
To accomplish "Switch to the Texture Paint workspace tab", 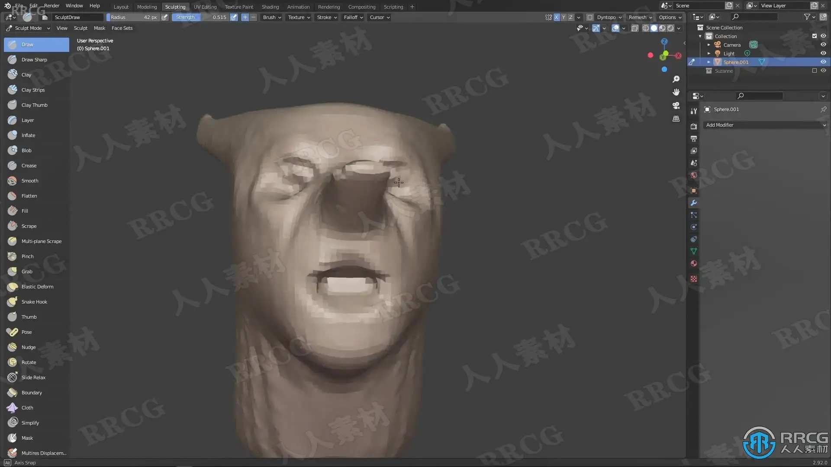I will pyautogui.click(x=239, y=7).
